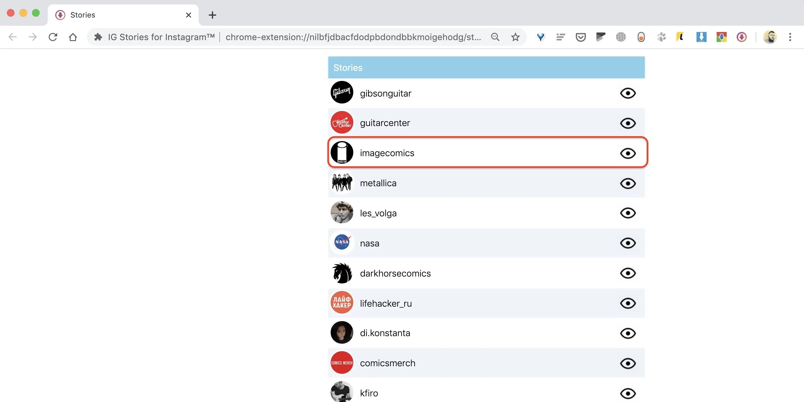Open the reading list lines extension
The height and width of the screenshot is (402, 804).
(x=561, y=37)
